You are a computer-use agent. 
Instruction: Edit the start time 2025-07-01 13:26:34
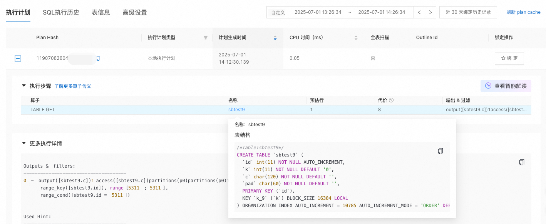click(x=318, y=12)
